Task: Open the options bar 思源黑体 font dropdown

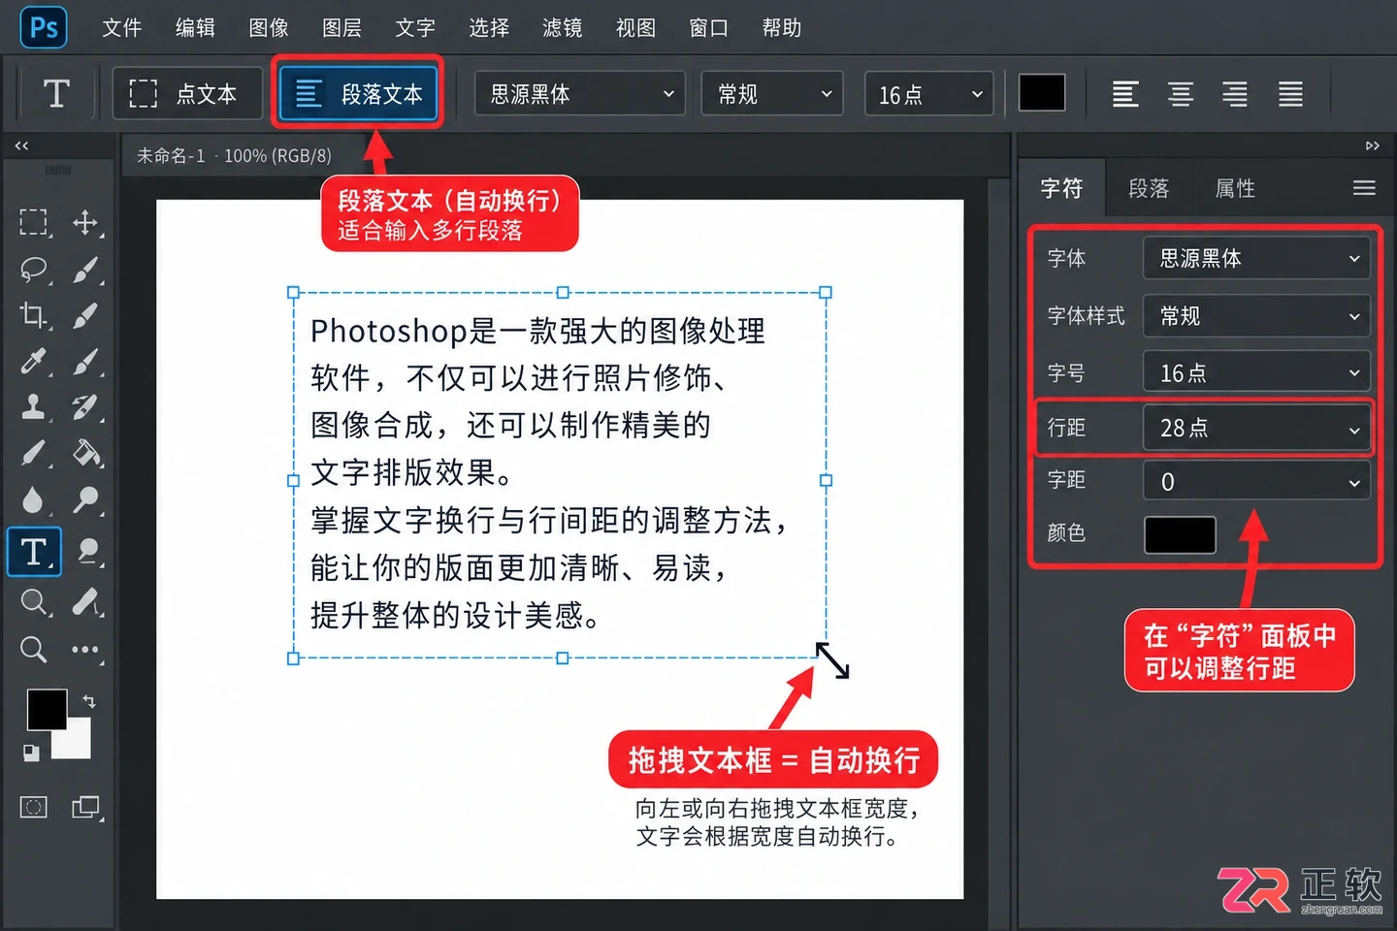Action: (579, 94)
